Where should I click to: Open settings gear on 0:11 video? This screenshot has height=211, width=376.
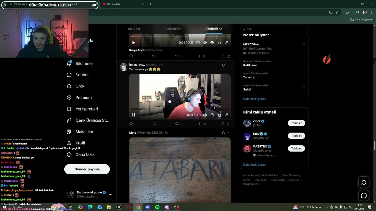click(212, 115)
